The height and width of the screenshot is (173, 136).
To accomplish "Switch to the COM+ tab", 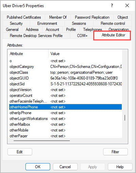I will [82, 36].
